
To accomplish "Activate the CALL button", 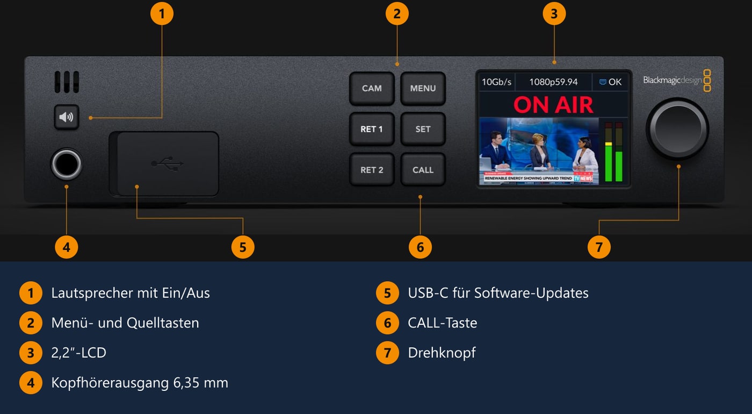I will pyautogui.click(x=423, y=170).
